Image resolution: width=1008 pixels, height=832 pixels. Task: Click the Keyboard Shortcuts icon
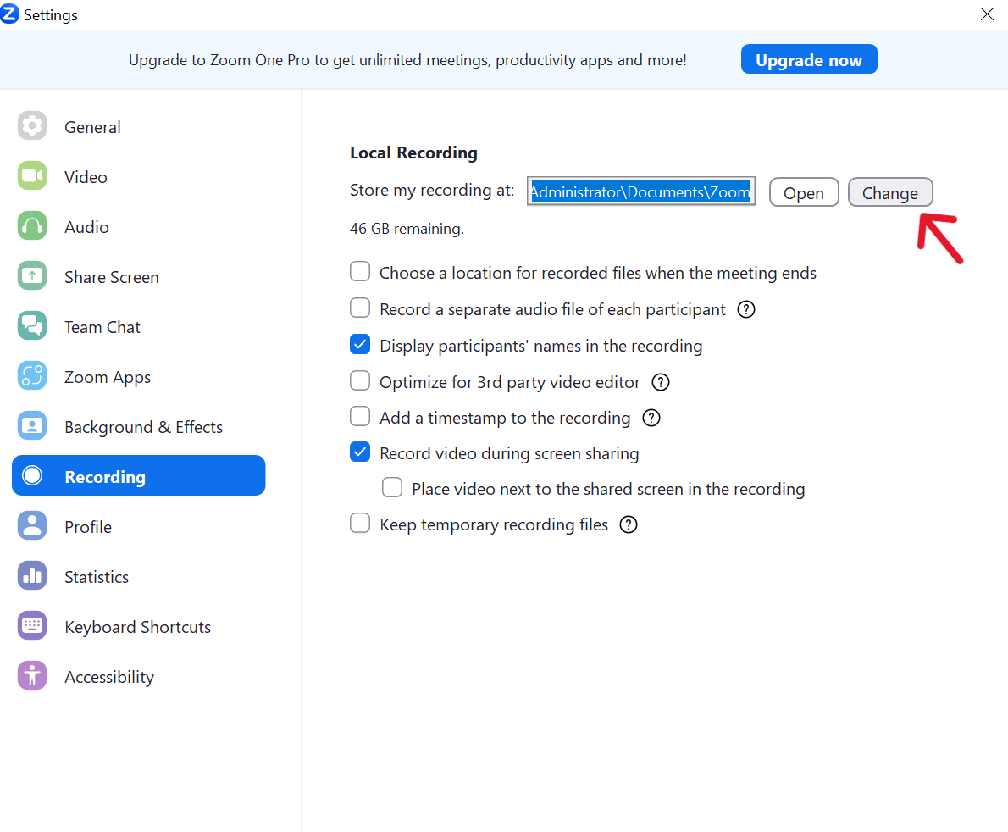(32, 625)
